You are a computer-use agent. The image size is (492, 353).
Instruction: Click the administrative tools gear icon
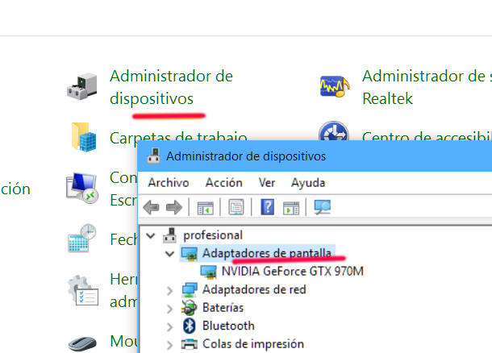[83, 290]
